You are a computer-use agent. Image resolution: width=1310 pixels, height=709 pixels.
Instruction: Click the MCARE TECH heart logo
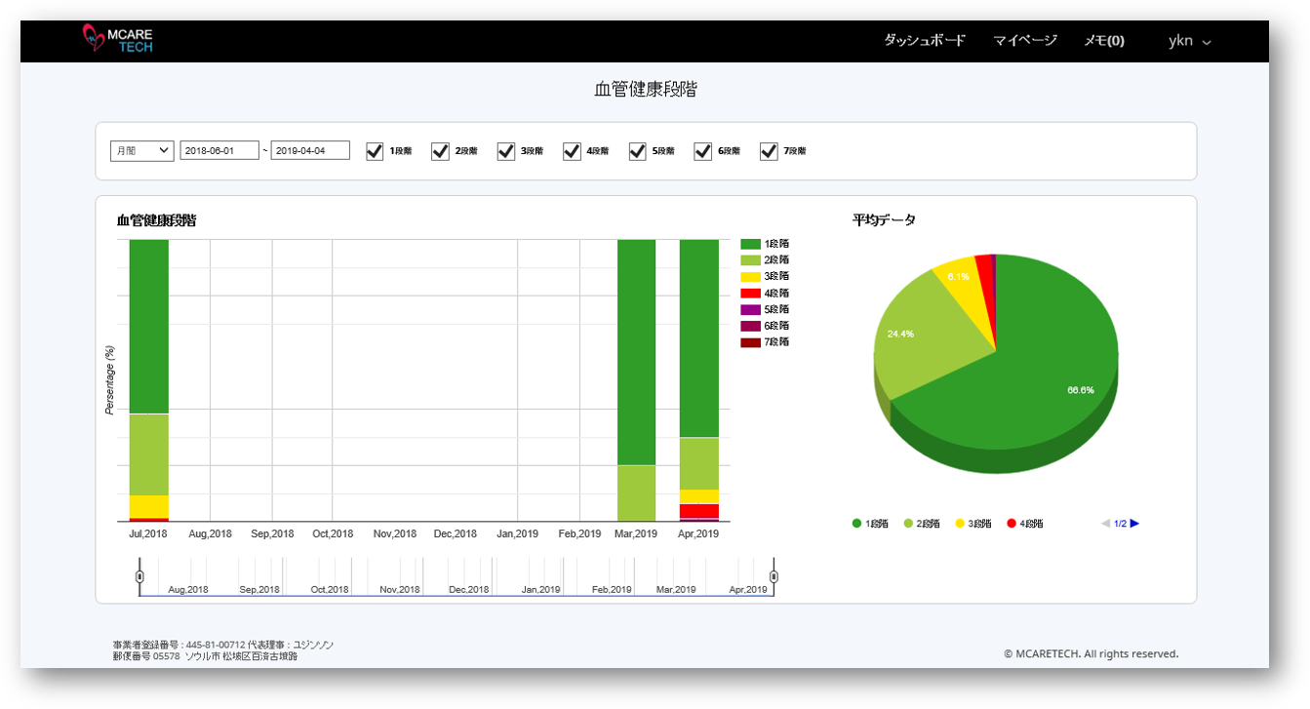tap(95, 39)
